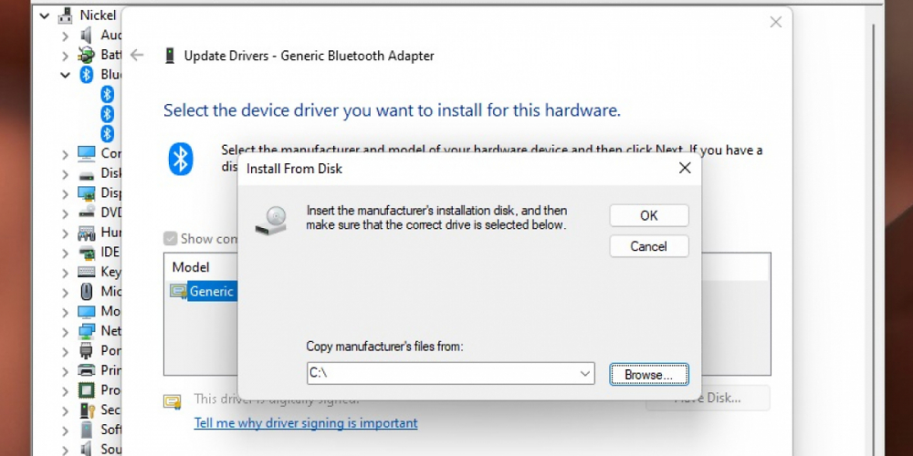The image size is (913, 456).
Task: Expand the Network adapters chevron
Action: (65, 332)
